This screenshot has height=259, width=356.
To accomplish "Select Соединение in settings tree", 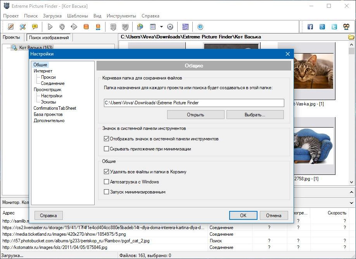I will 53,83.
